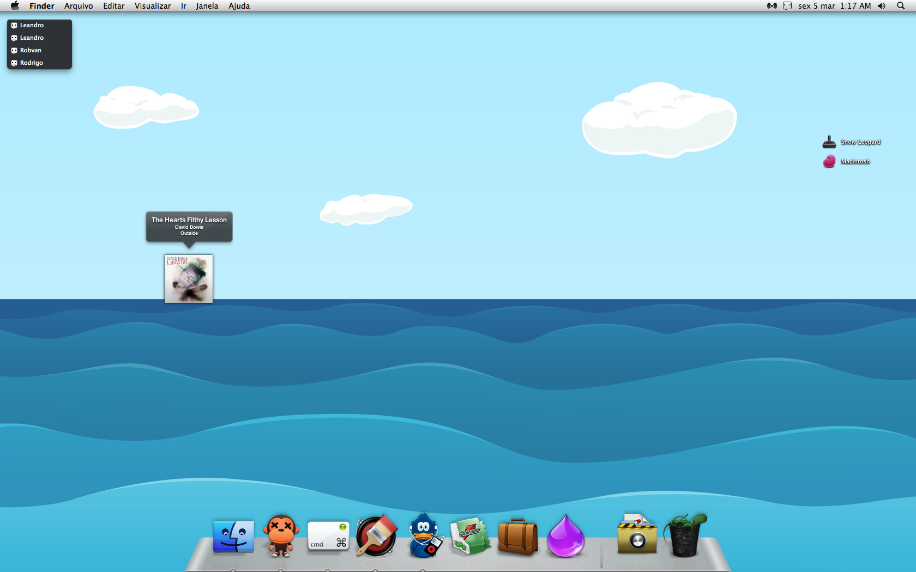Image resolution: width=916 pixels, height=572 pixels.
Task: Launch the orange monkey app in dock
Action: (281, 536)
